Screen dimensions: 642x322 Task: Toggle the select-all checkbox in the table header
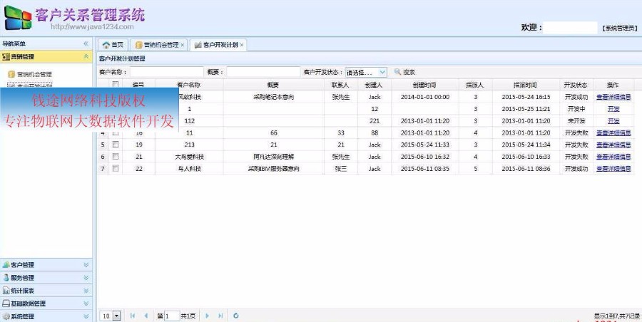(x=116, y=85)
